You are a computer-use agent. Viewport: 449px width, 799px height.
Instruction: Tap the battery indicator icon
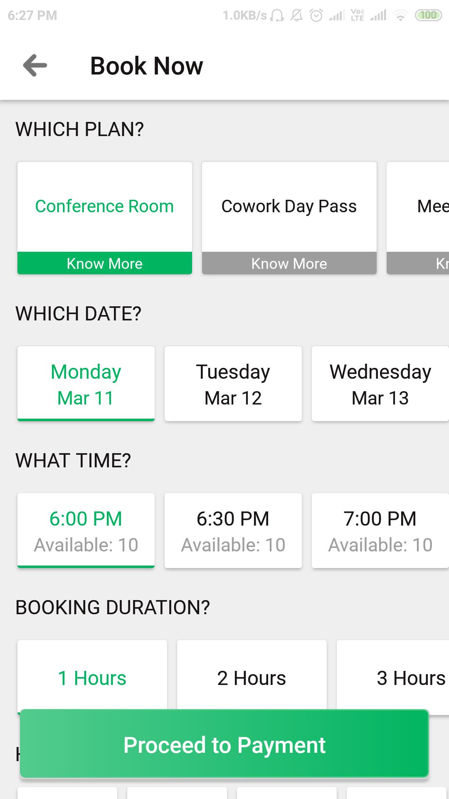point(428,15)
